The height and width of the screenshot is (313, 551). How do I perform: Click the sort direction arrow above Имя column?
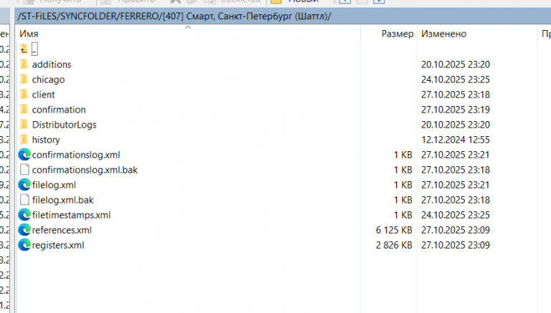(188, 27)
